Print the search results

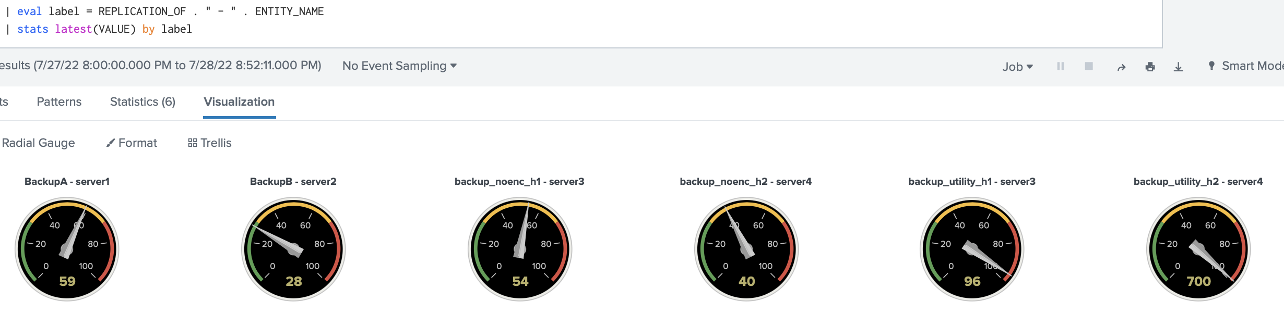tap(1150, 67)
